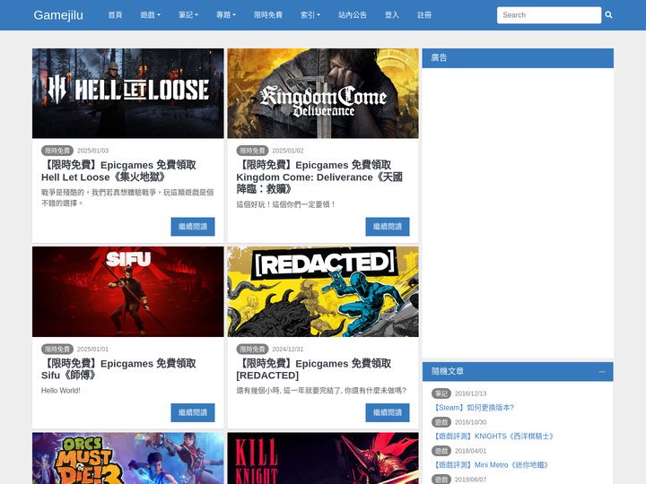Open the Kill Knight banner image
This screenshot has width=646, height=484.
point(323,458)
